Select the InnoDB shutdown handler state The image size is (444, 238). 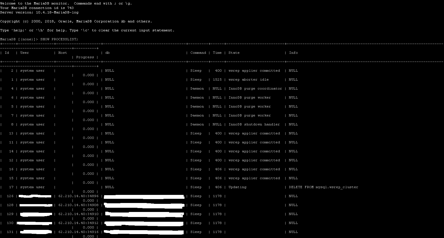coord(254,124)
